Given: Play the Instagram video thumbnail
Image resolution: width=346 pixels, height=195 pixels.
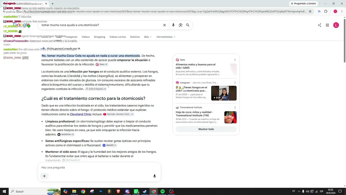Looking at the screenshot, I should click(x=224, y=93).
